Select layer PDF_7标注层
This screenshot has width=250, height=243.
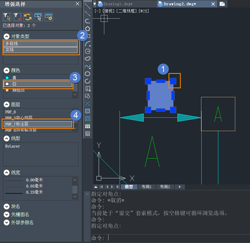(38, 124)
